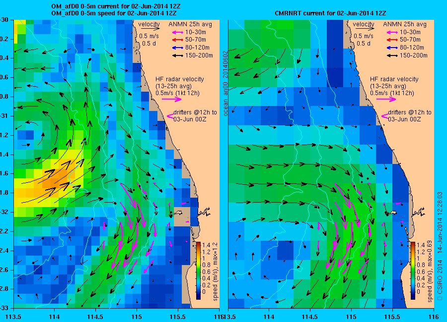
Task: Click the magenta 10-30m arrow in right legend
Action: tap(392, 32)
